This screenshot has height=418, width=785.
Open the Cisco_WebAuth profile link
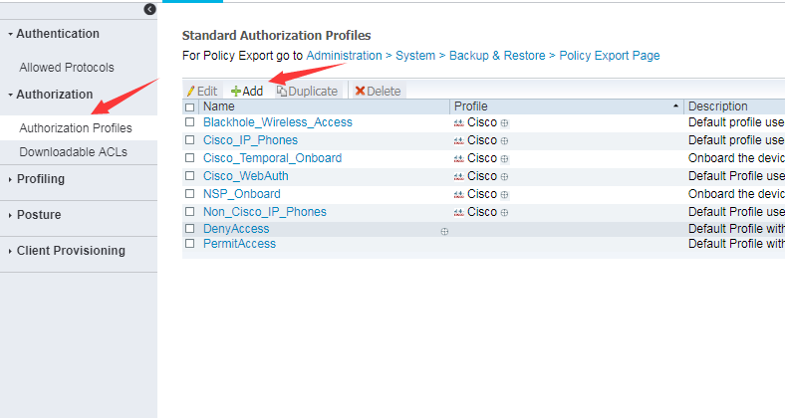pyautogui.click(x=245, y=176)
